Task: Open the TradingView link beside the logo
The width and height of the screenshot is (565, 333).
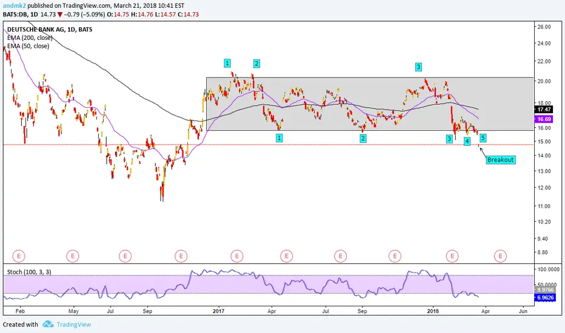Action: click(74, 325)
